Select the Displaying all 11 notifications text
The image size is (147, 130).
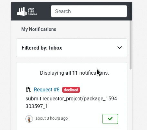pyautogui.click(x=74, y=73)
